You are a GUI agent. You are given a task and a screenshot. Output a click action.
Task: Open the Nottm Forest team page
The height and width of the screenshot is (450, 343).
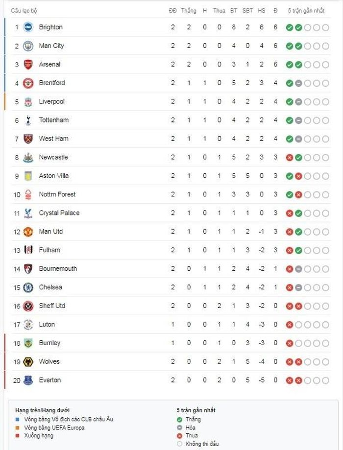pos(57,194)
